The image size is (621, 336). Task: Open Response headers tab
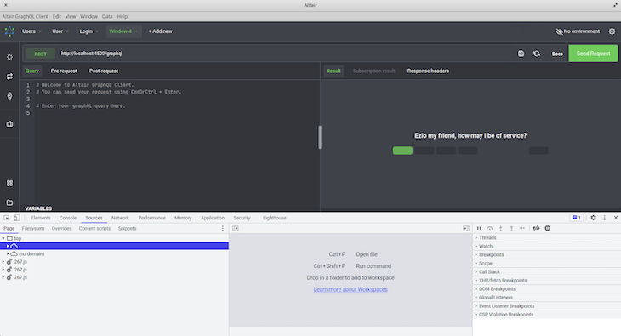pyautogui.click(x=428, y=71)
